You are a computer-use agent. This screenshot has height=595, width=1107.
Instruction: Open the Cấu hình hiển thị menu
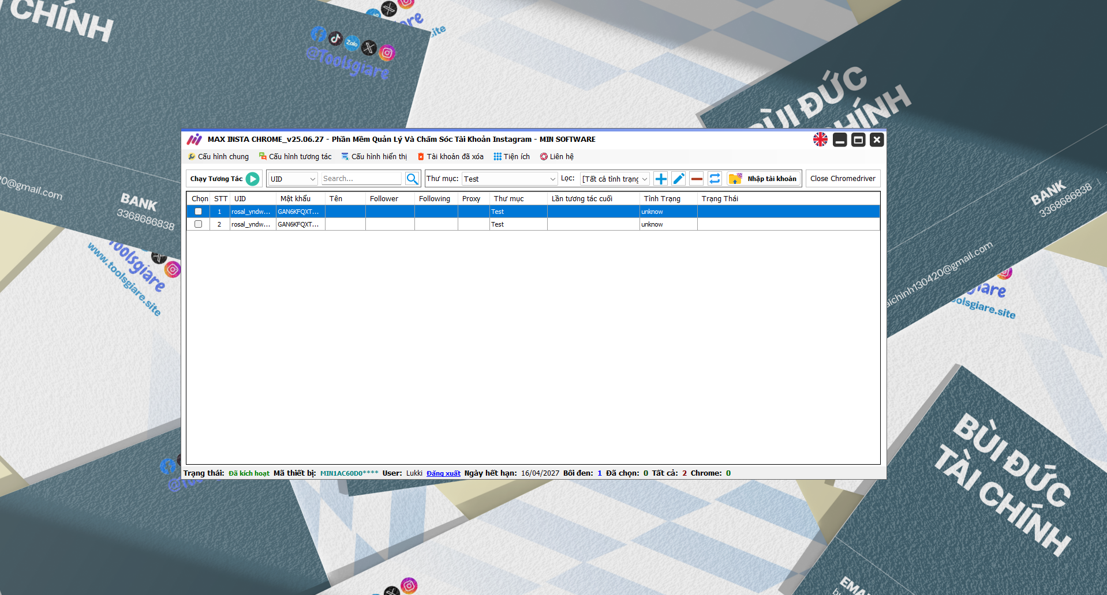[x=375, y=157]
